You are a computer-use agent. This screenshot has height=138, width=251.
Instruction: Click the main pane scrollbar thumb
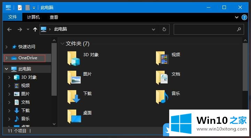(245, 67)
